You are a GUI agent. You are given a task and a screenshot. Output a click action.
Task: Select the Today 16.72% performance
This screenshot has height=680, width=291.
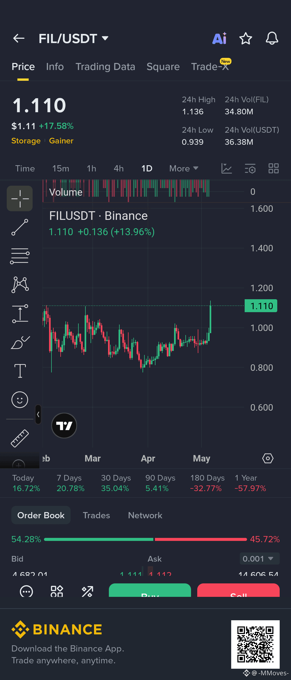pyautogui.click(x=26, y=483)
